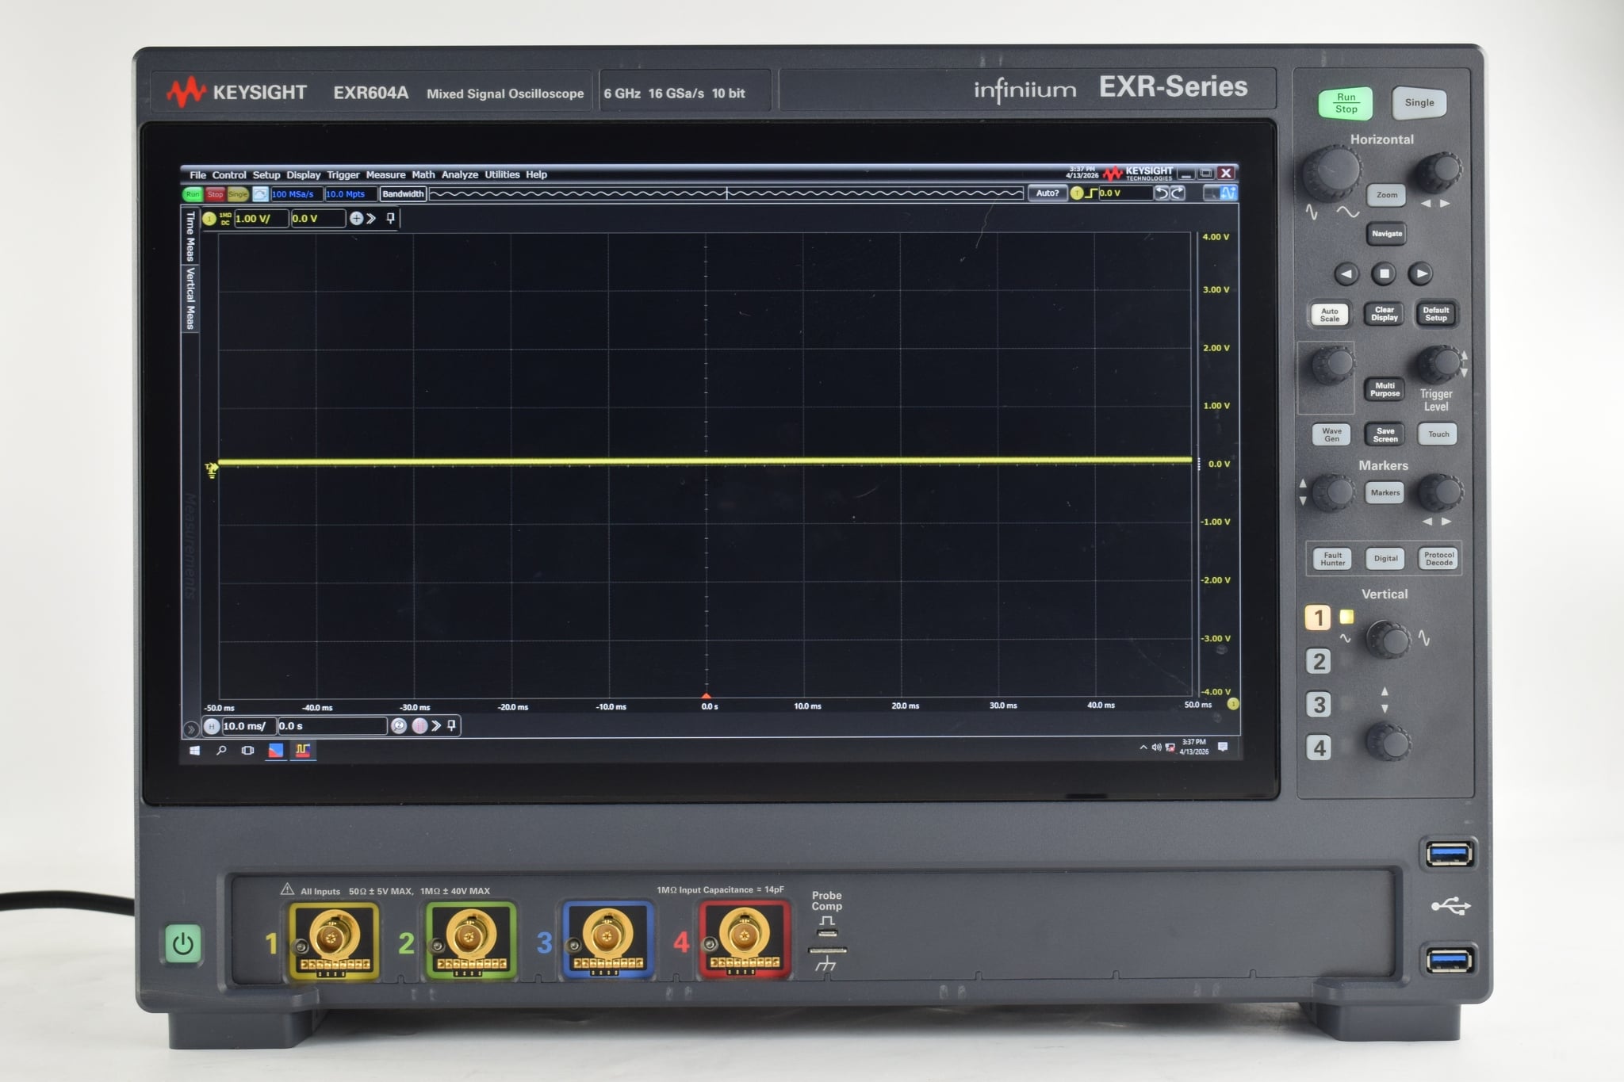Click the red on-screen Stop button
The width and height of the screenshot is (1624, 1082).
click(215, 194)
